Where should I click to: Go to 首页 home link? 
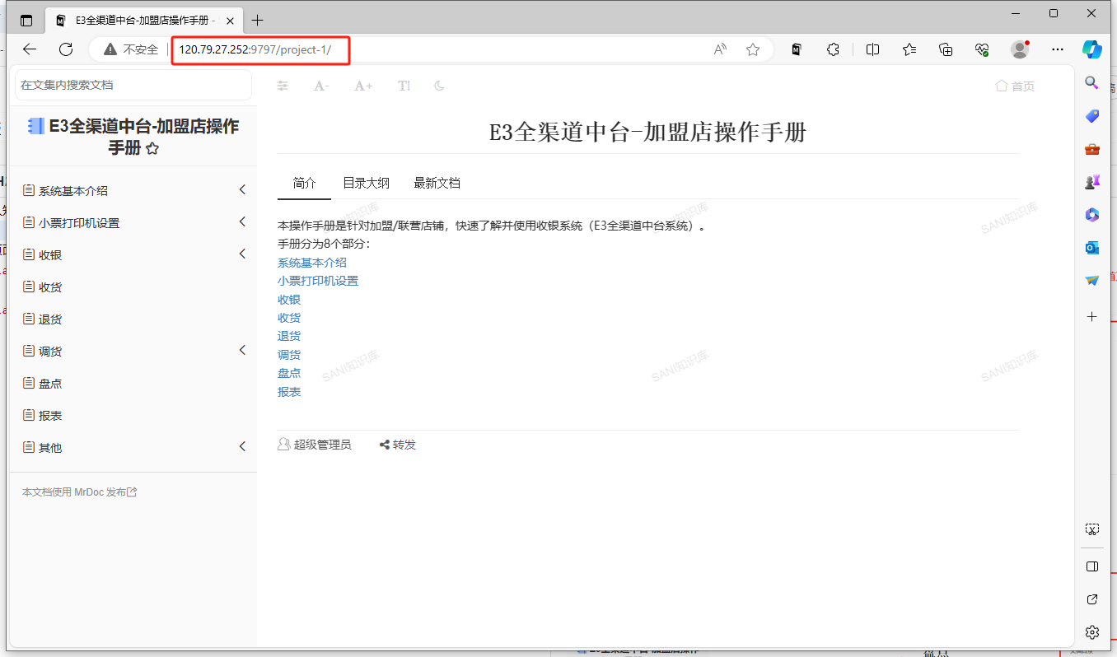[1015, 86]
